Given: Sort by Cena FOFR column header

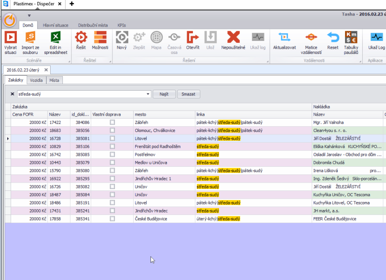Looking at the screenshot, I should point(29,114).
